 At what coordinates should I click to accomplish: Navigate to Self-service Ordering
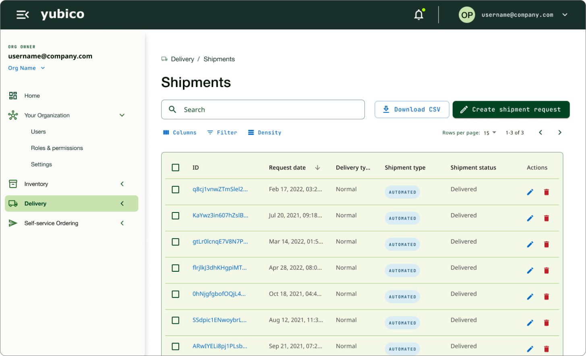[51, 223]
